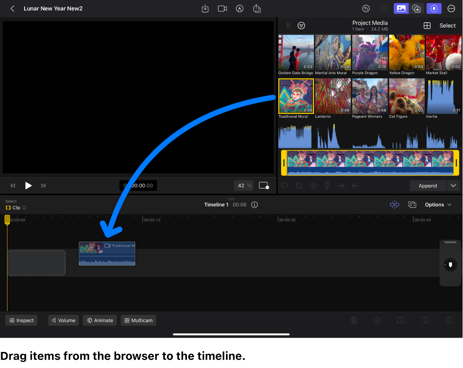Toggle the media browser panel icon

pos(401,8)
